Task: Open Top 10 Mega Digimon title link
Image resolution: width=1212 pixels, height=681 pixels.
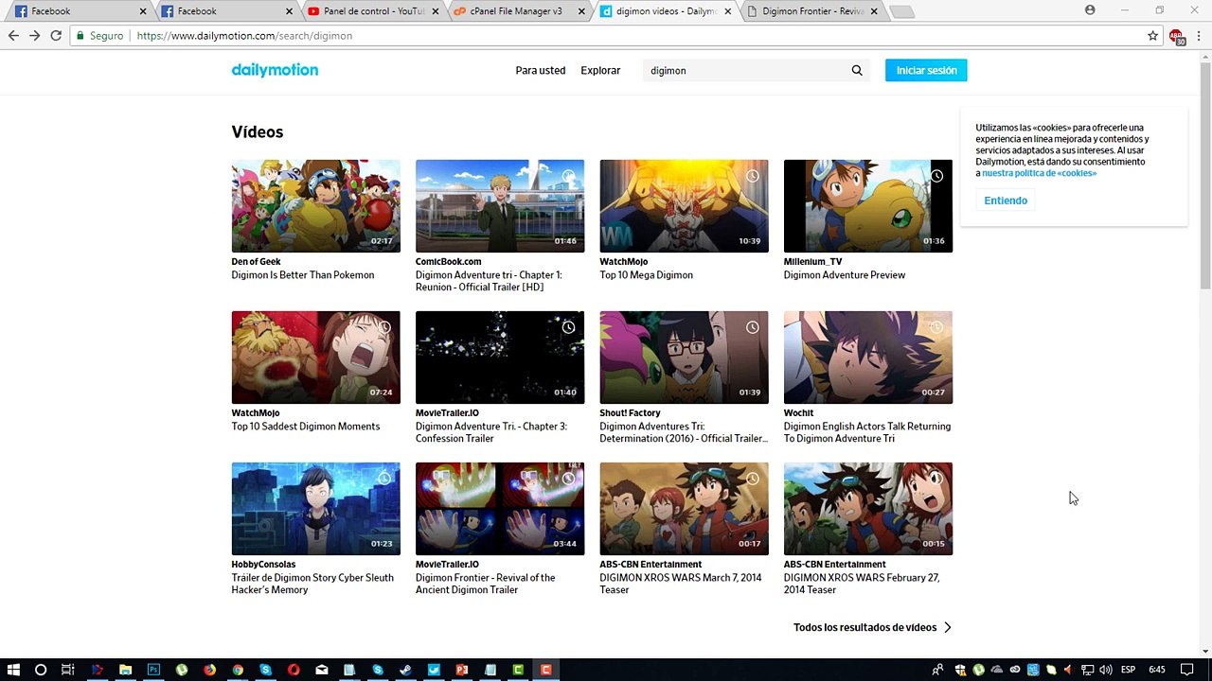Action: point(646,275)
